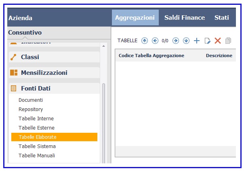The width and height of the screenshot is (244, 171).
Task: Delete table with red X icon
Action: click(218, 41)
